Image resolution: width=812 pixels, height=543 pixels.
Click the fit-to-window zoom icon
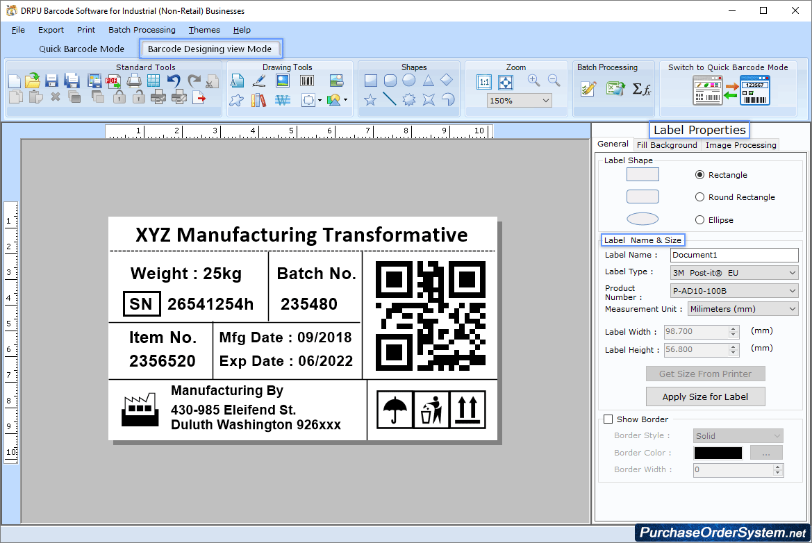pyautogui.click(x=506, y=82)
